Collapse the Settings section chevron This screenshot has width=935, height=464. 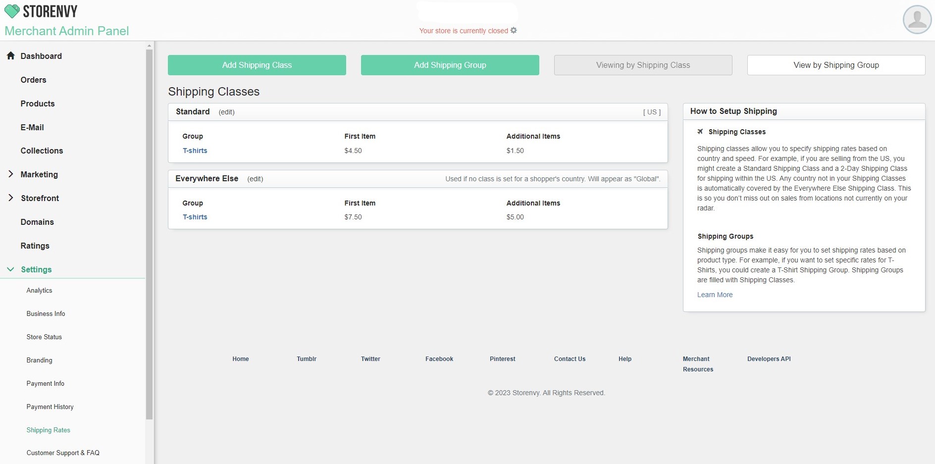click(10, 269)
